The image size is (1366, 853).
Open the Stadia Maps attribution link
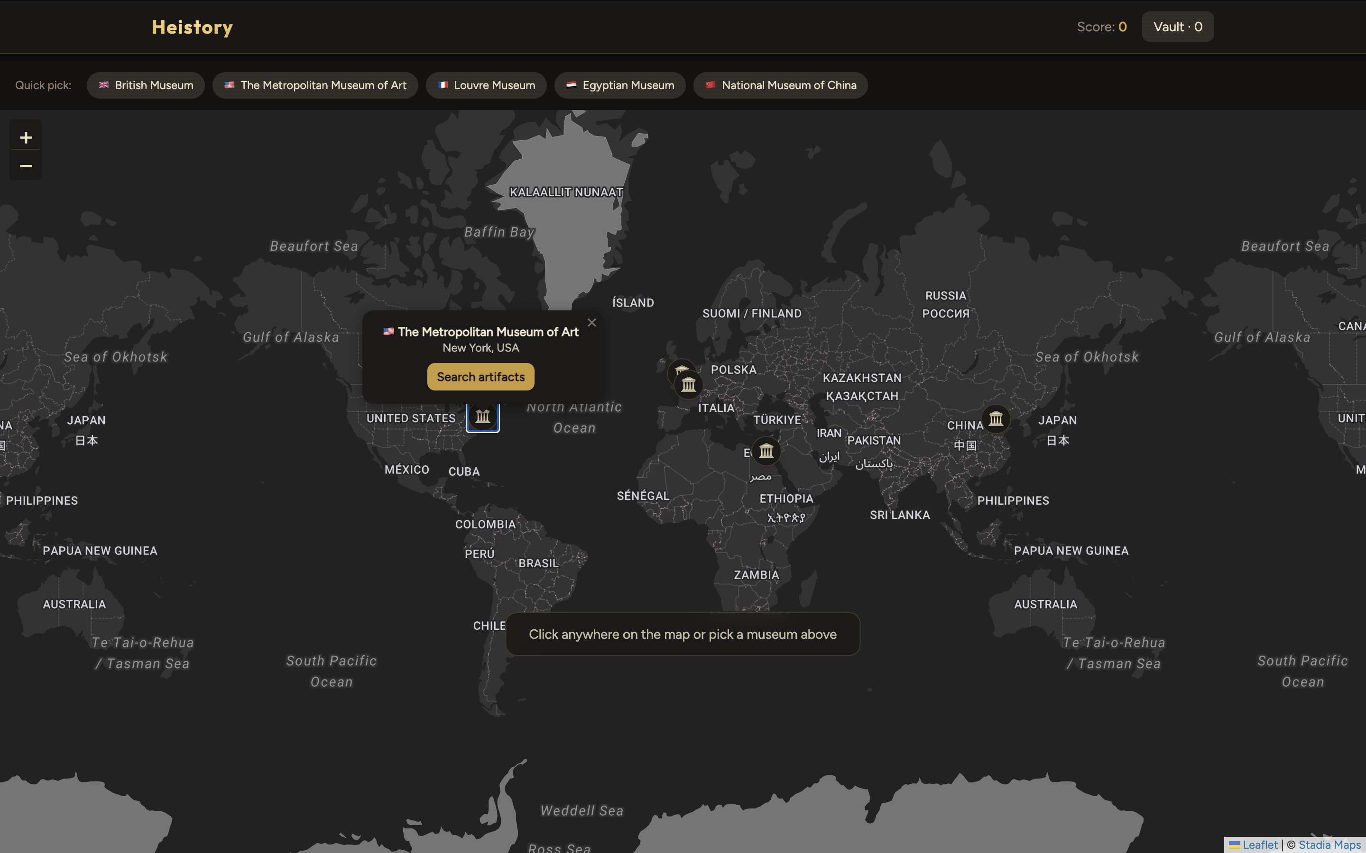click(x=1329, y=844)
